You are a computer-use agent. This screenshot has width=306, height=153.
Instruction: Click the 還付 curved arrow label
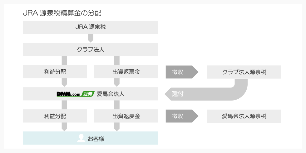(x=178, y=94)
